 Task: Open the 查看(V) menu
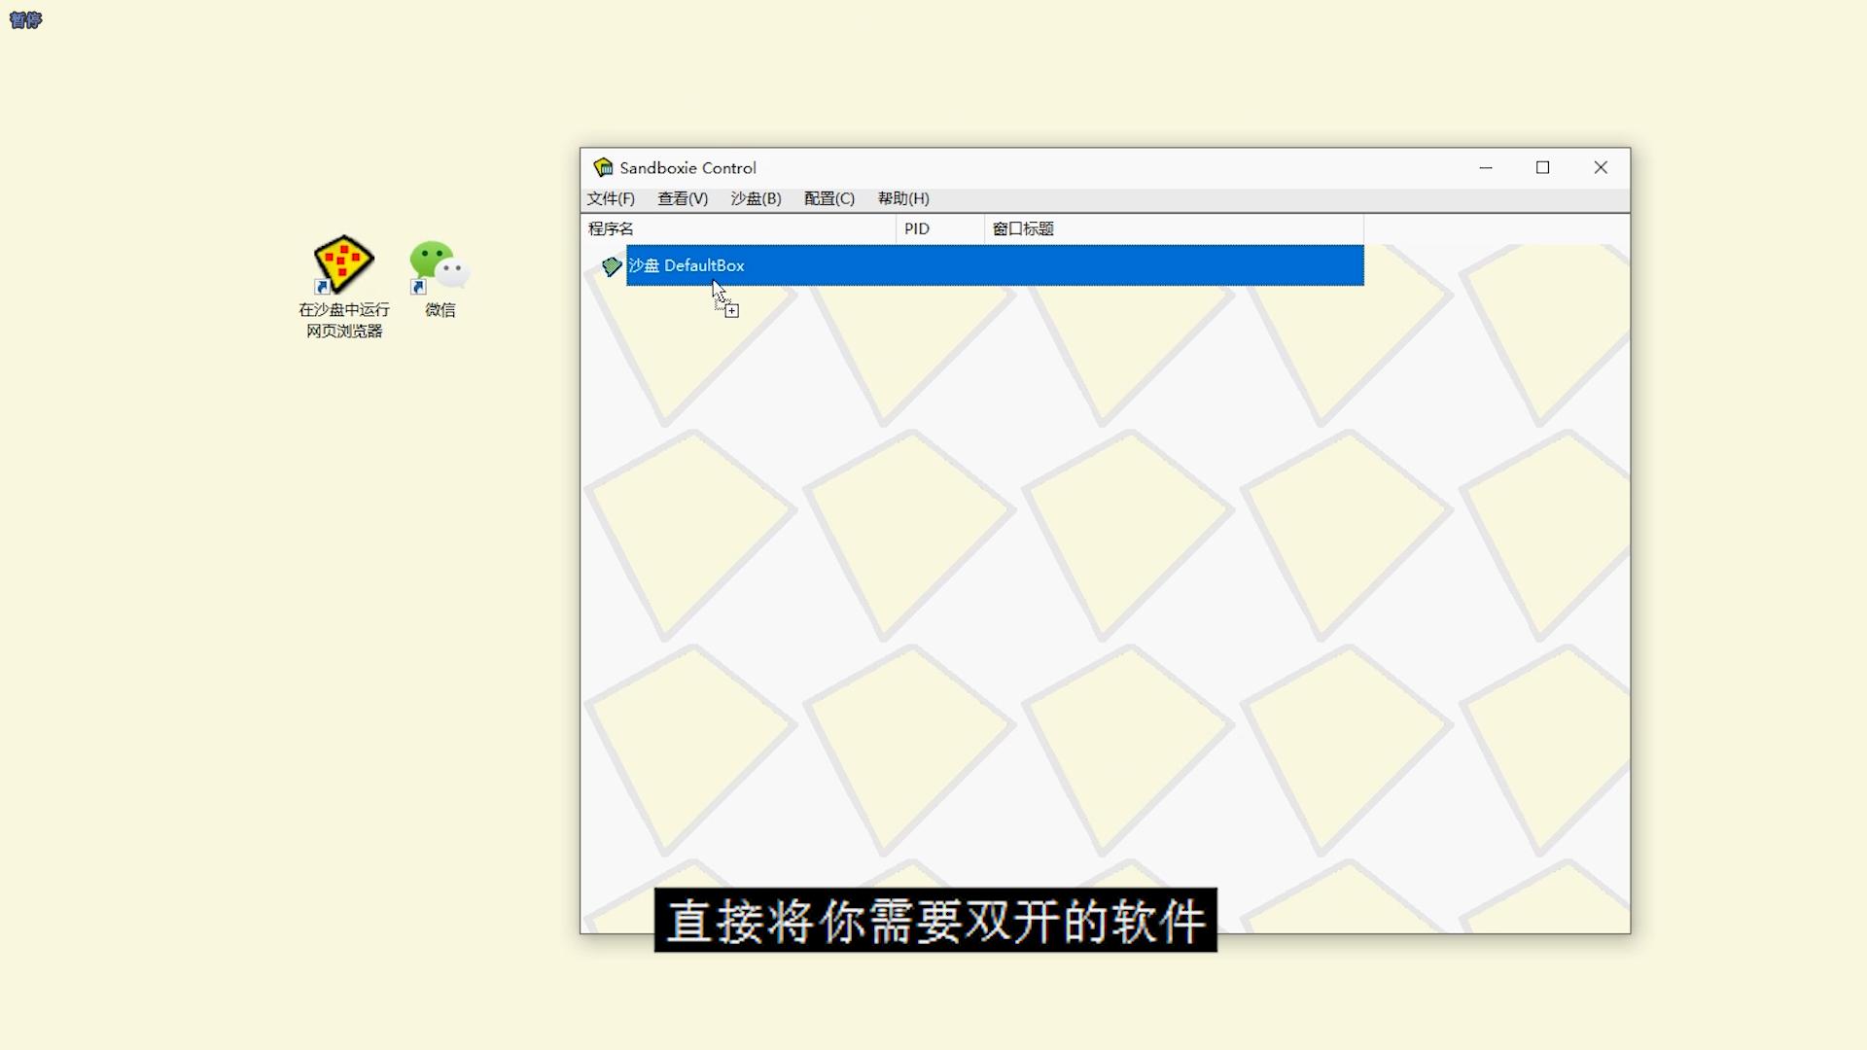682,198
